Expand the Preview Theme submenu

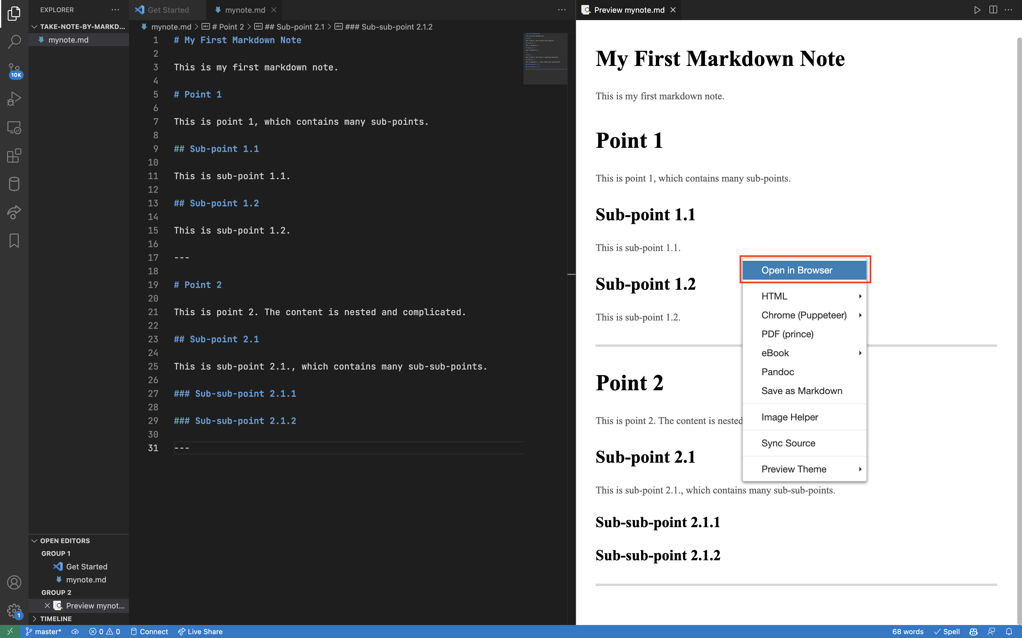coord(804,469)
